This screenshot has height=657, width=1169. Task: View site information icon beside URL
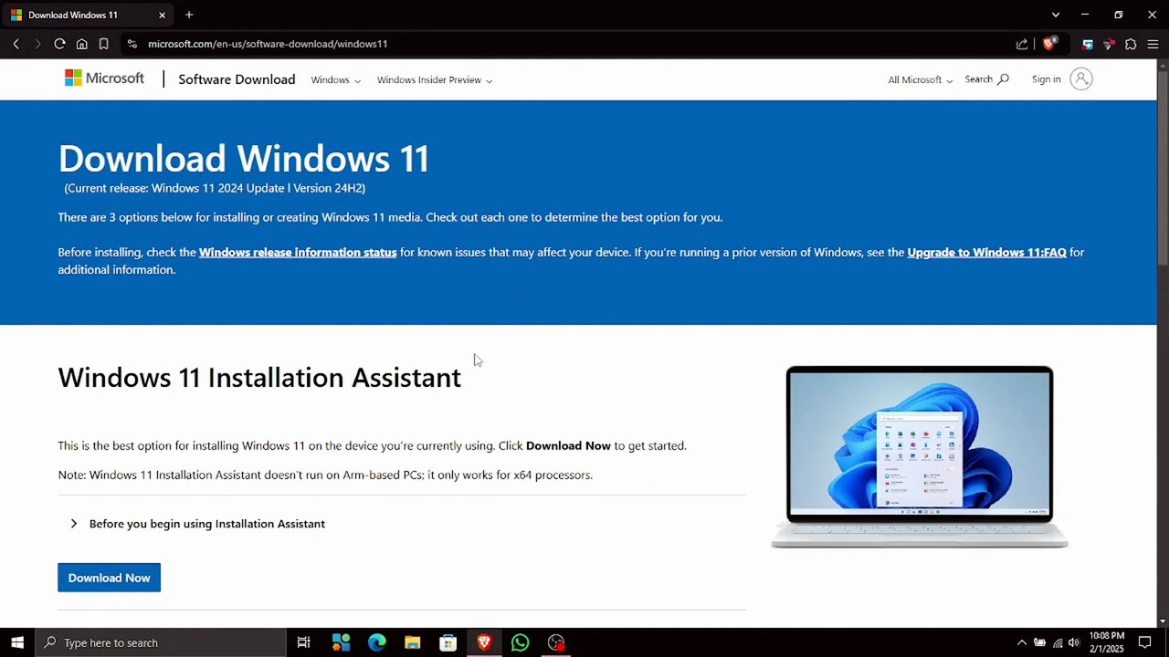132,44
